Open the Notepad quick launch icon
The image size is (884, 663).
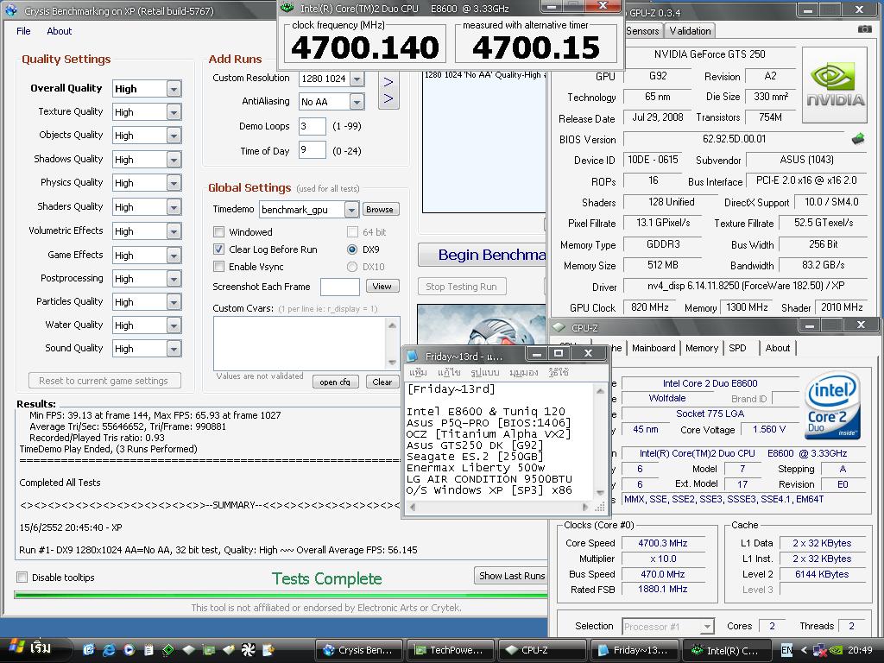click(148, 649)
